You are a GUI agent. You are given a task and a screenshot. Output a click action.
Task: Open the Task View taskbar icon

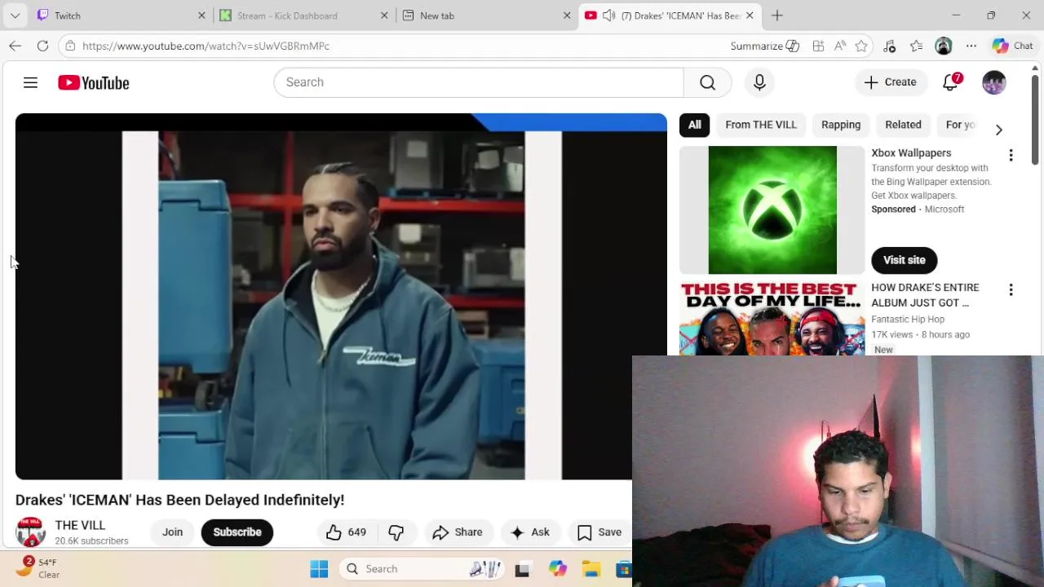coord(522,569)
